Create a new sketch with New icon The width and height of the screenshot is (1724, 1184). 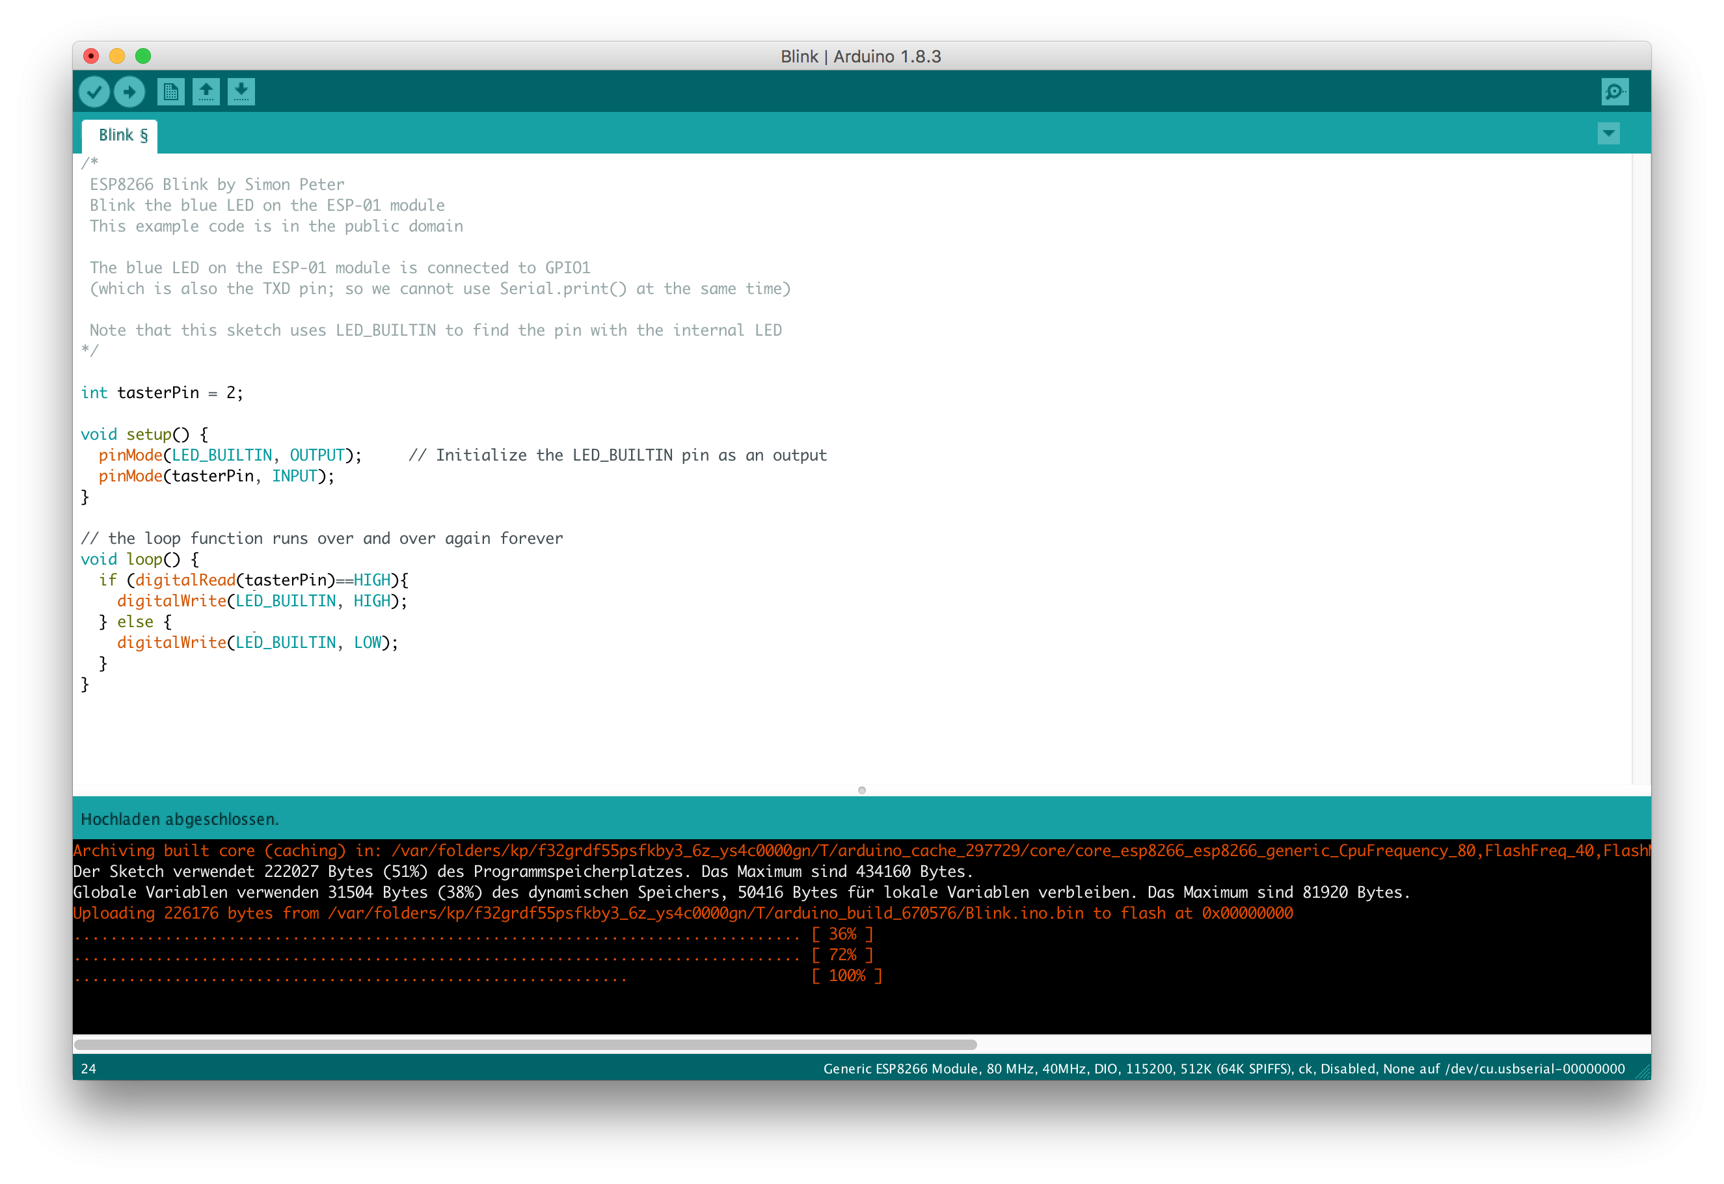[x=170, y=92]
